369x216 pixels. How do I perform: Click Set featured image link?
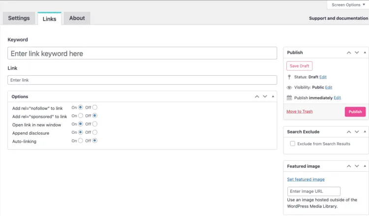tap(306, 179)
